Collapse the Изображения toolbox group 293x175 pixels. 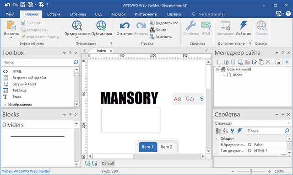pos(5,105)
